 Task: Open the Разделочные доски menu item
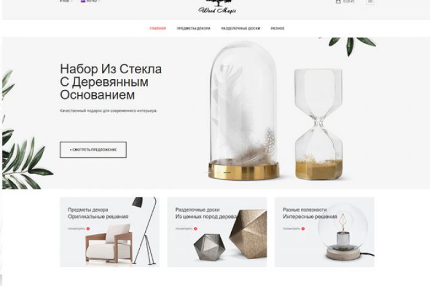point(241,28)
